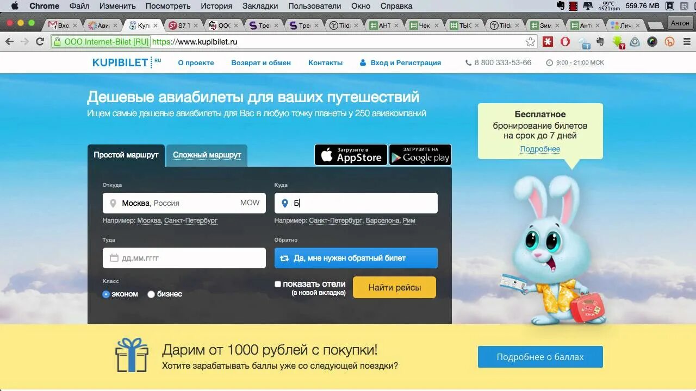
Task: Click the "Откуда" field with Москва
Action: pyautogui.click(x=184, y=203)
